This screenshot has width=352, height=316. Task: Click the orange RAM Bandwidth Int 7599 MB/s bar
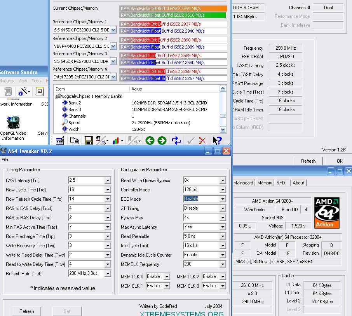[x=173, y=9]
